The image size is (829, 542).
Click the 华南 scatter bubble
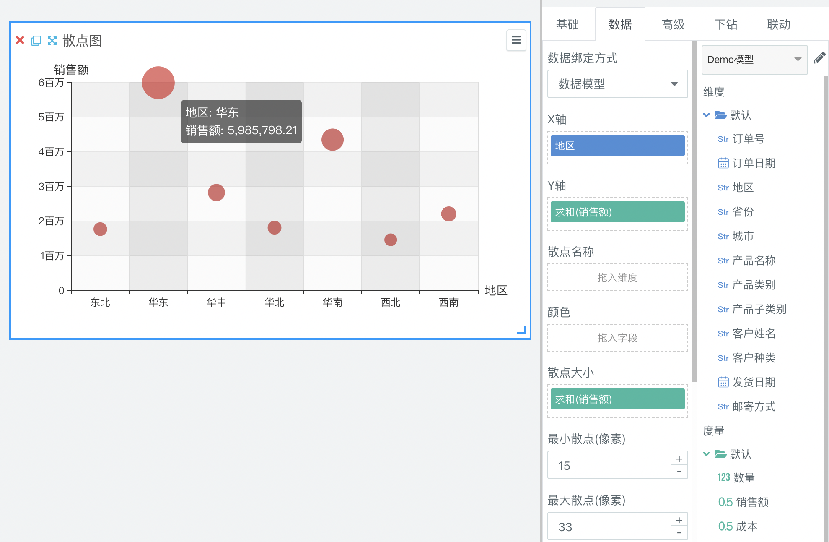pyautogui.click(x=332, y=139)
